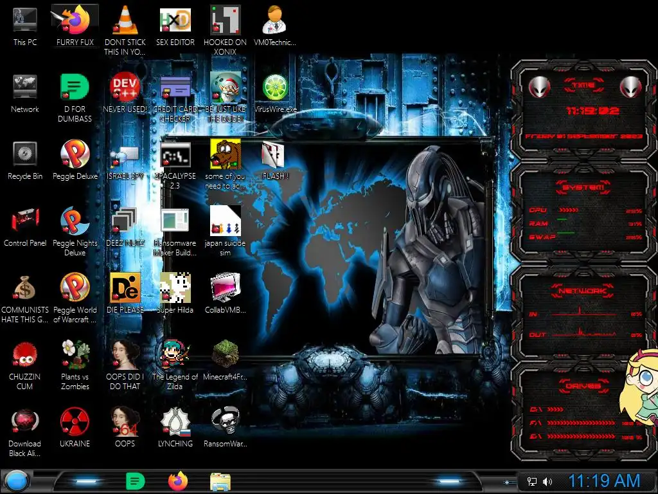Open the Minecraft4Fr grass block icon
Image resolution: width=658 pixels, height=494 pixels.
click(226, 354)
